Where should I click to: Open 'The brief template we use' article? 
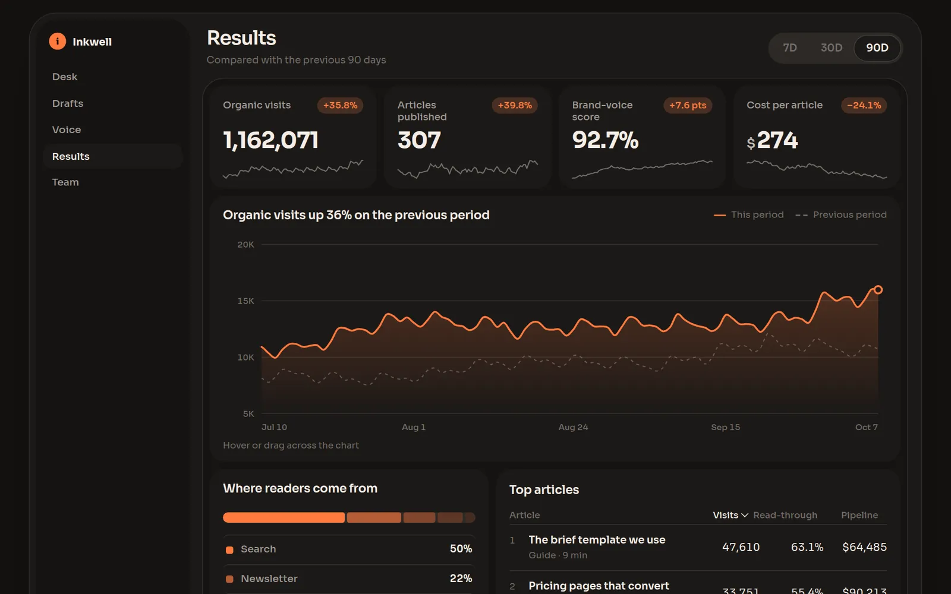point(597,540)
